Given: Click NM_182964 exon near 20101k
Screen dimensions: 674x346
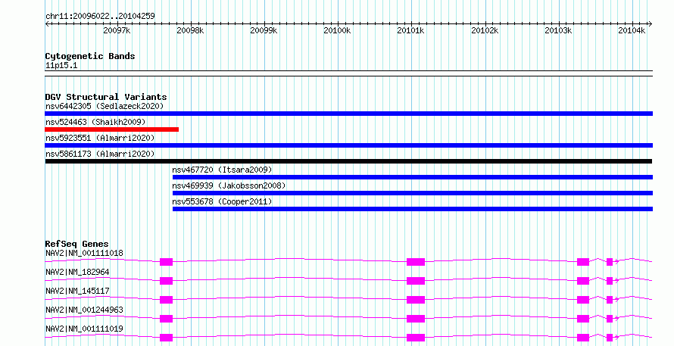Looking at the screenshot, I should click(x=416, y=281).
